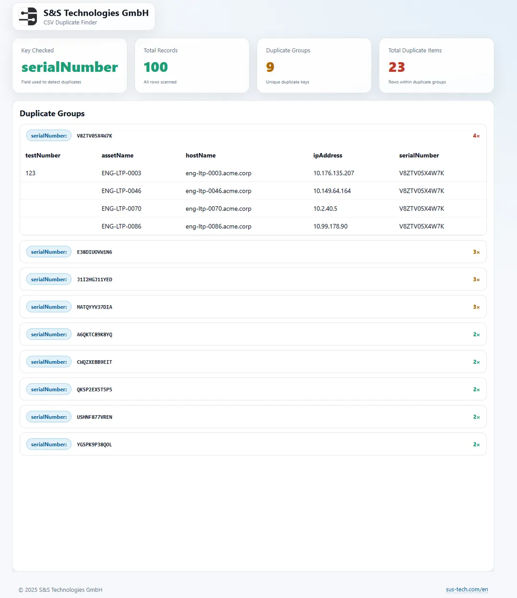Click the total duplicate items value 23
This screenshot has height=598, width=517.
(397, 67)
